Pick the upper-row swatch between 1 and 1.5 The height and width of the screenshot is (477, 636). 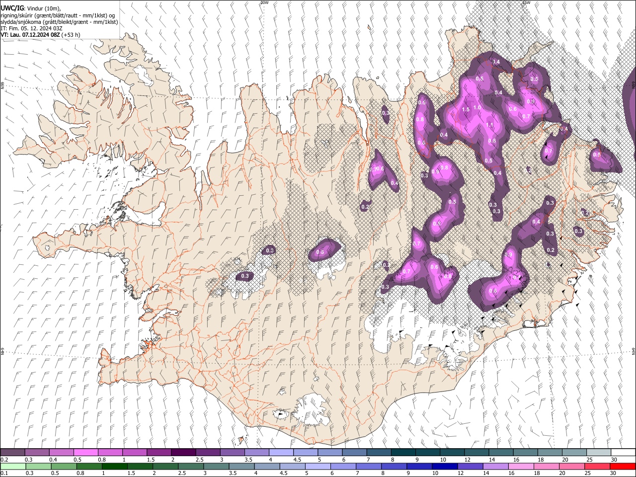pyautogui.click(x=135, y=452)
